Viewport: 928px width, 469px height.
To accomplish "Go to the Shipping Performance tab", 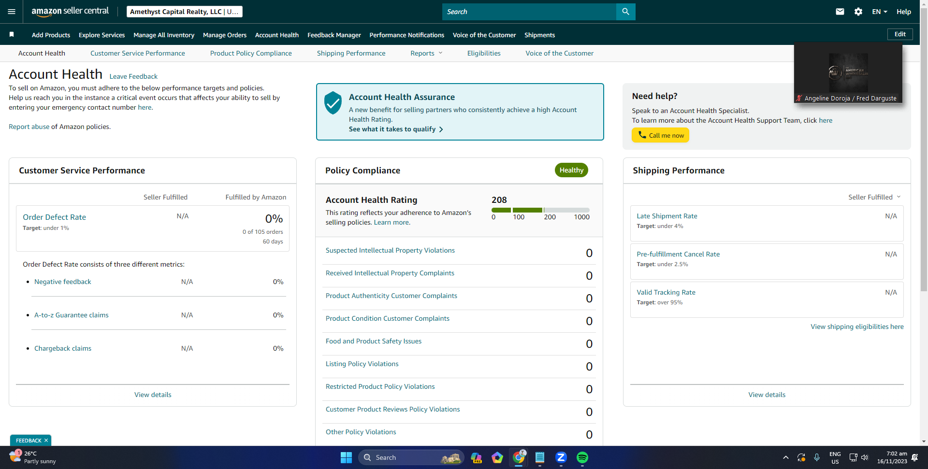I will tap(351, 53).
